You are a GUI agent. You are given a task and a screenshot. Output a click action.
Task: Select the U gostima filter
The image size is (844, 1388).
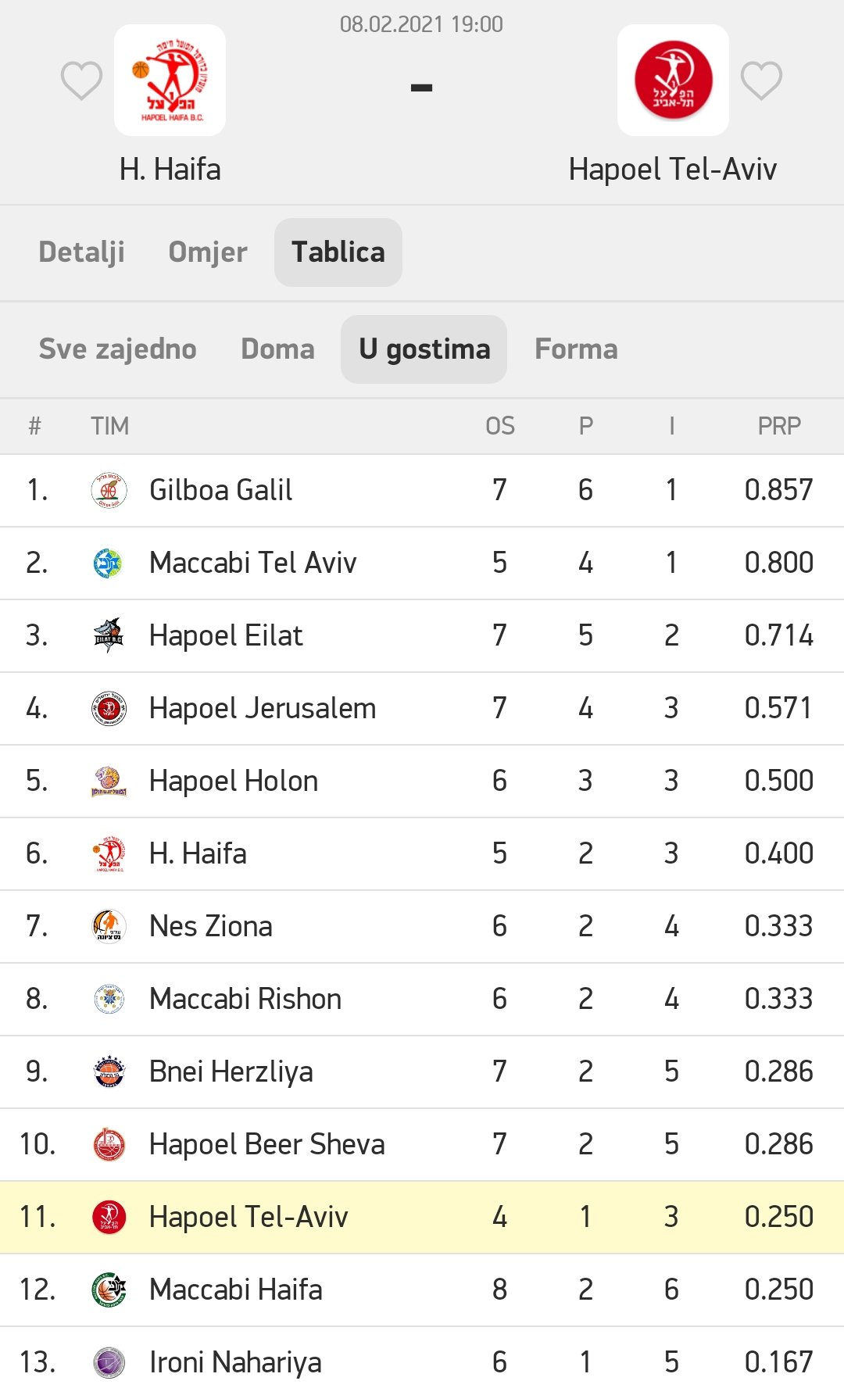[424, 349]
